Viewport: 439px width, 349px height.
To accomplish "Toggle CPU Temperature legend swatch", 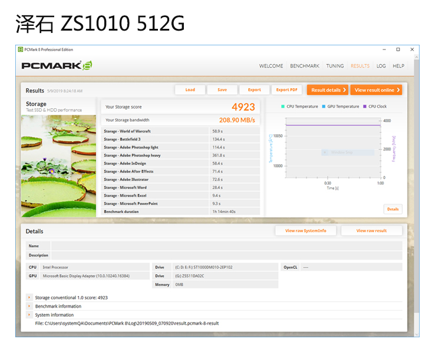I will pos(283,107).
